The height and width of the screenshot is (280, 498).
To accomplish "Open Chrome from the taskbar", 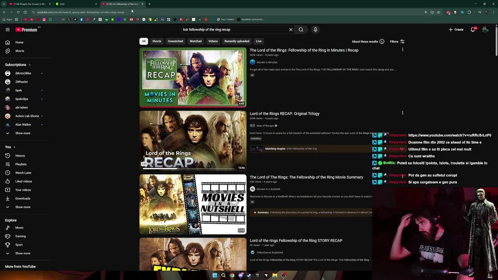I will [x=232, y=276].
